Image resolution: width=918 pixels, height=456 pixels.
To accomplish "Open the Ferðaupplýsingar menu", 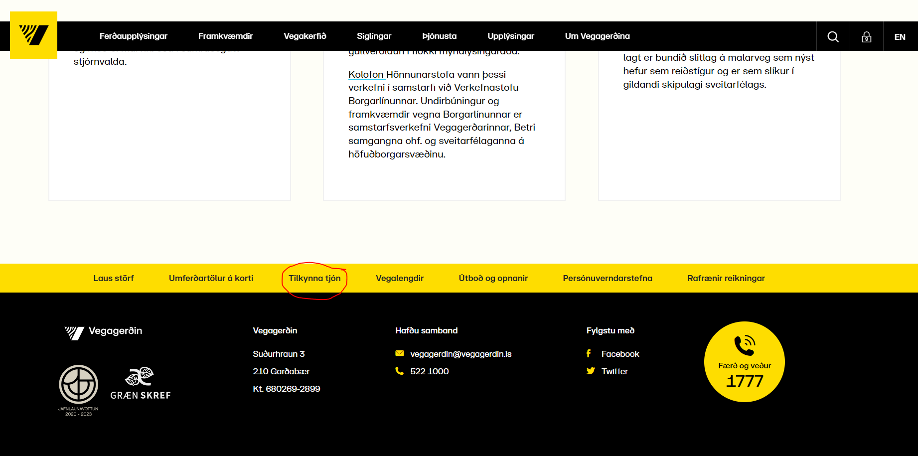I will click(133, 36).
